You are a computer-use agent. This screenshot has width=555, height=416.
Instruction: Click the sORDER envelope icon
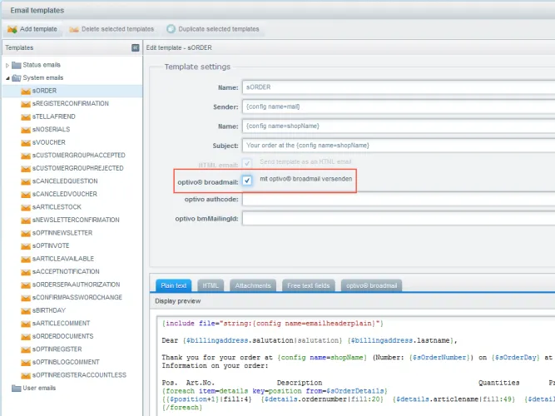(x=26, y=91)
